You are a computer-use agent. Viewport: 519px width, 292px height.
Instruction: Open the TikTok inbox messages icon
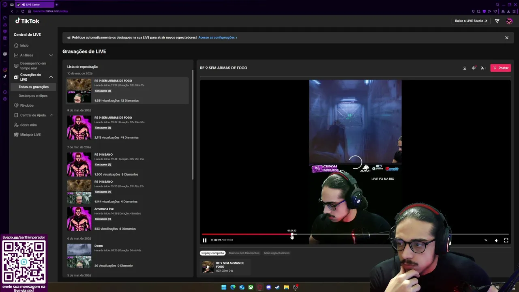(497, 21)
